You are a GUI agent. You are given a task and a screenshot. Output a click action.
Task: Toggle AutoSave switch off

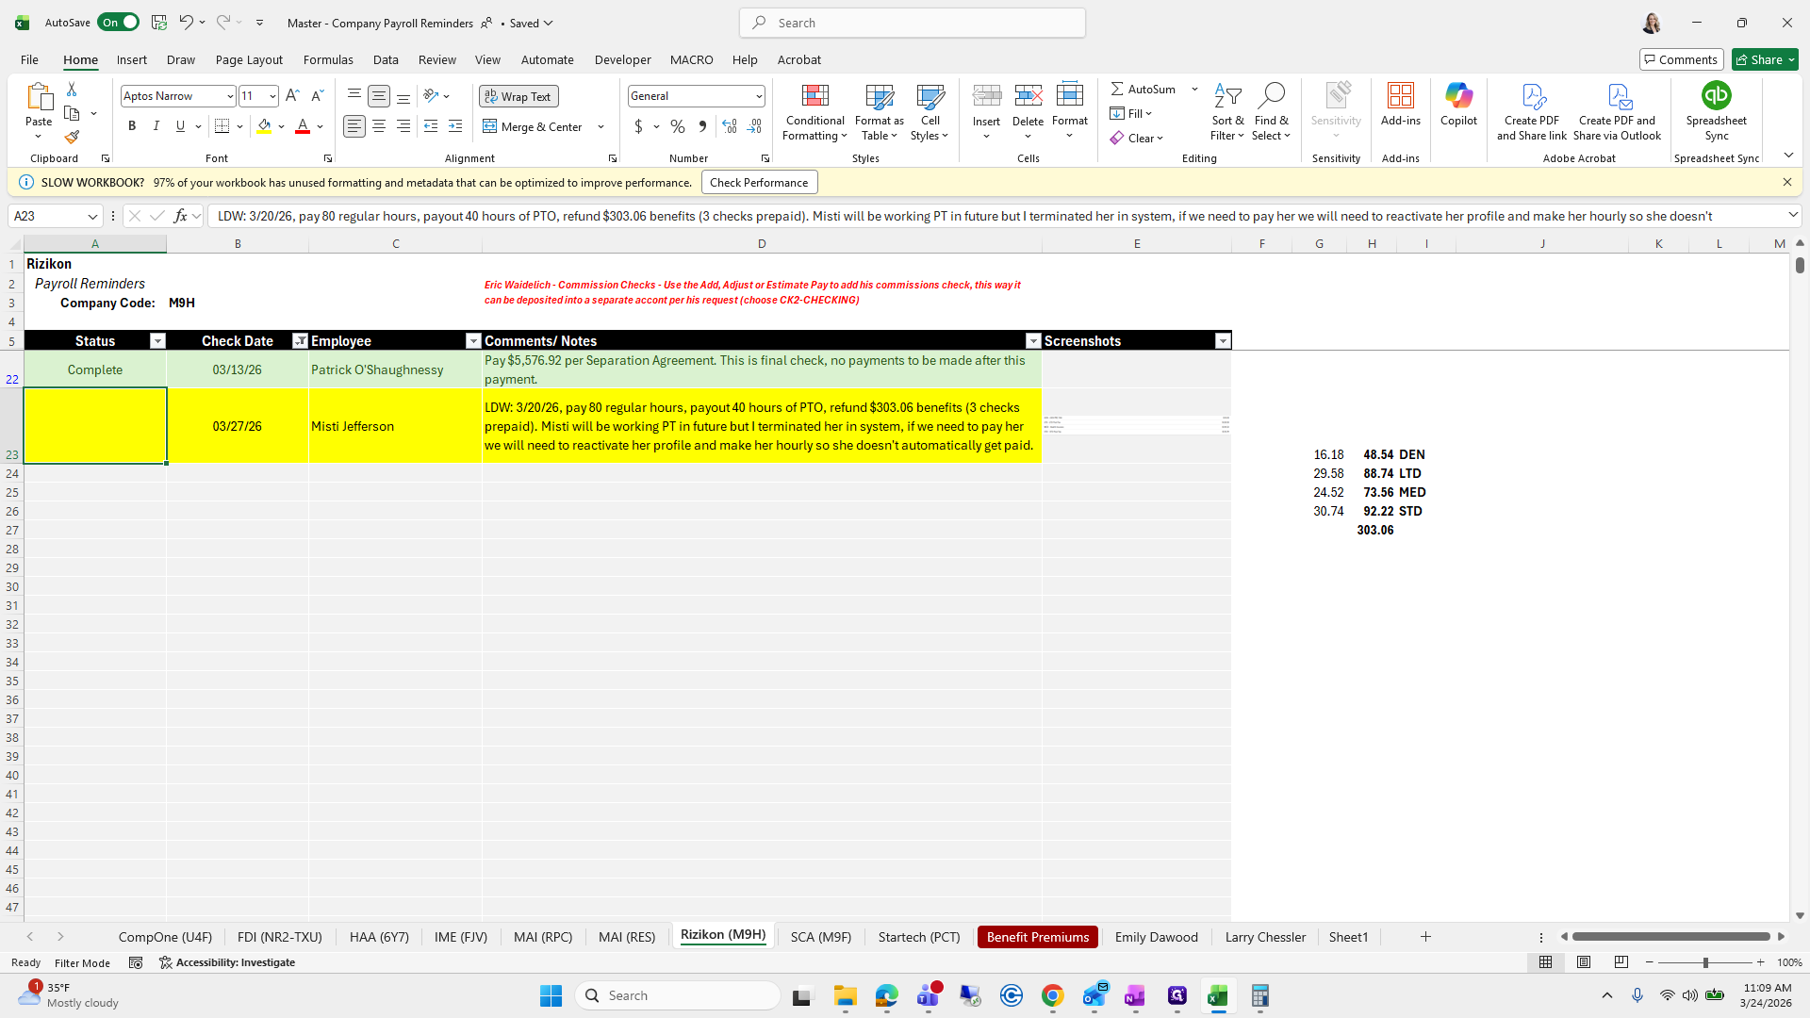(118, 23)
